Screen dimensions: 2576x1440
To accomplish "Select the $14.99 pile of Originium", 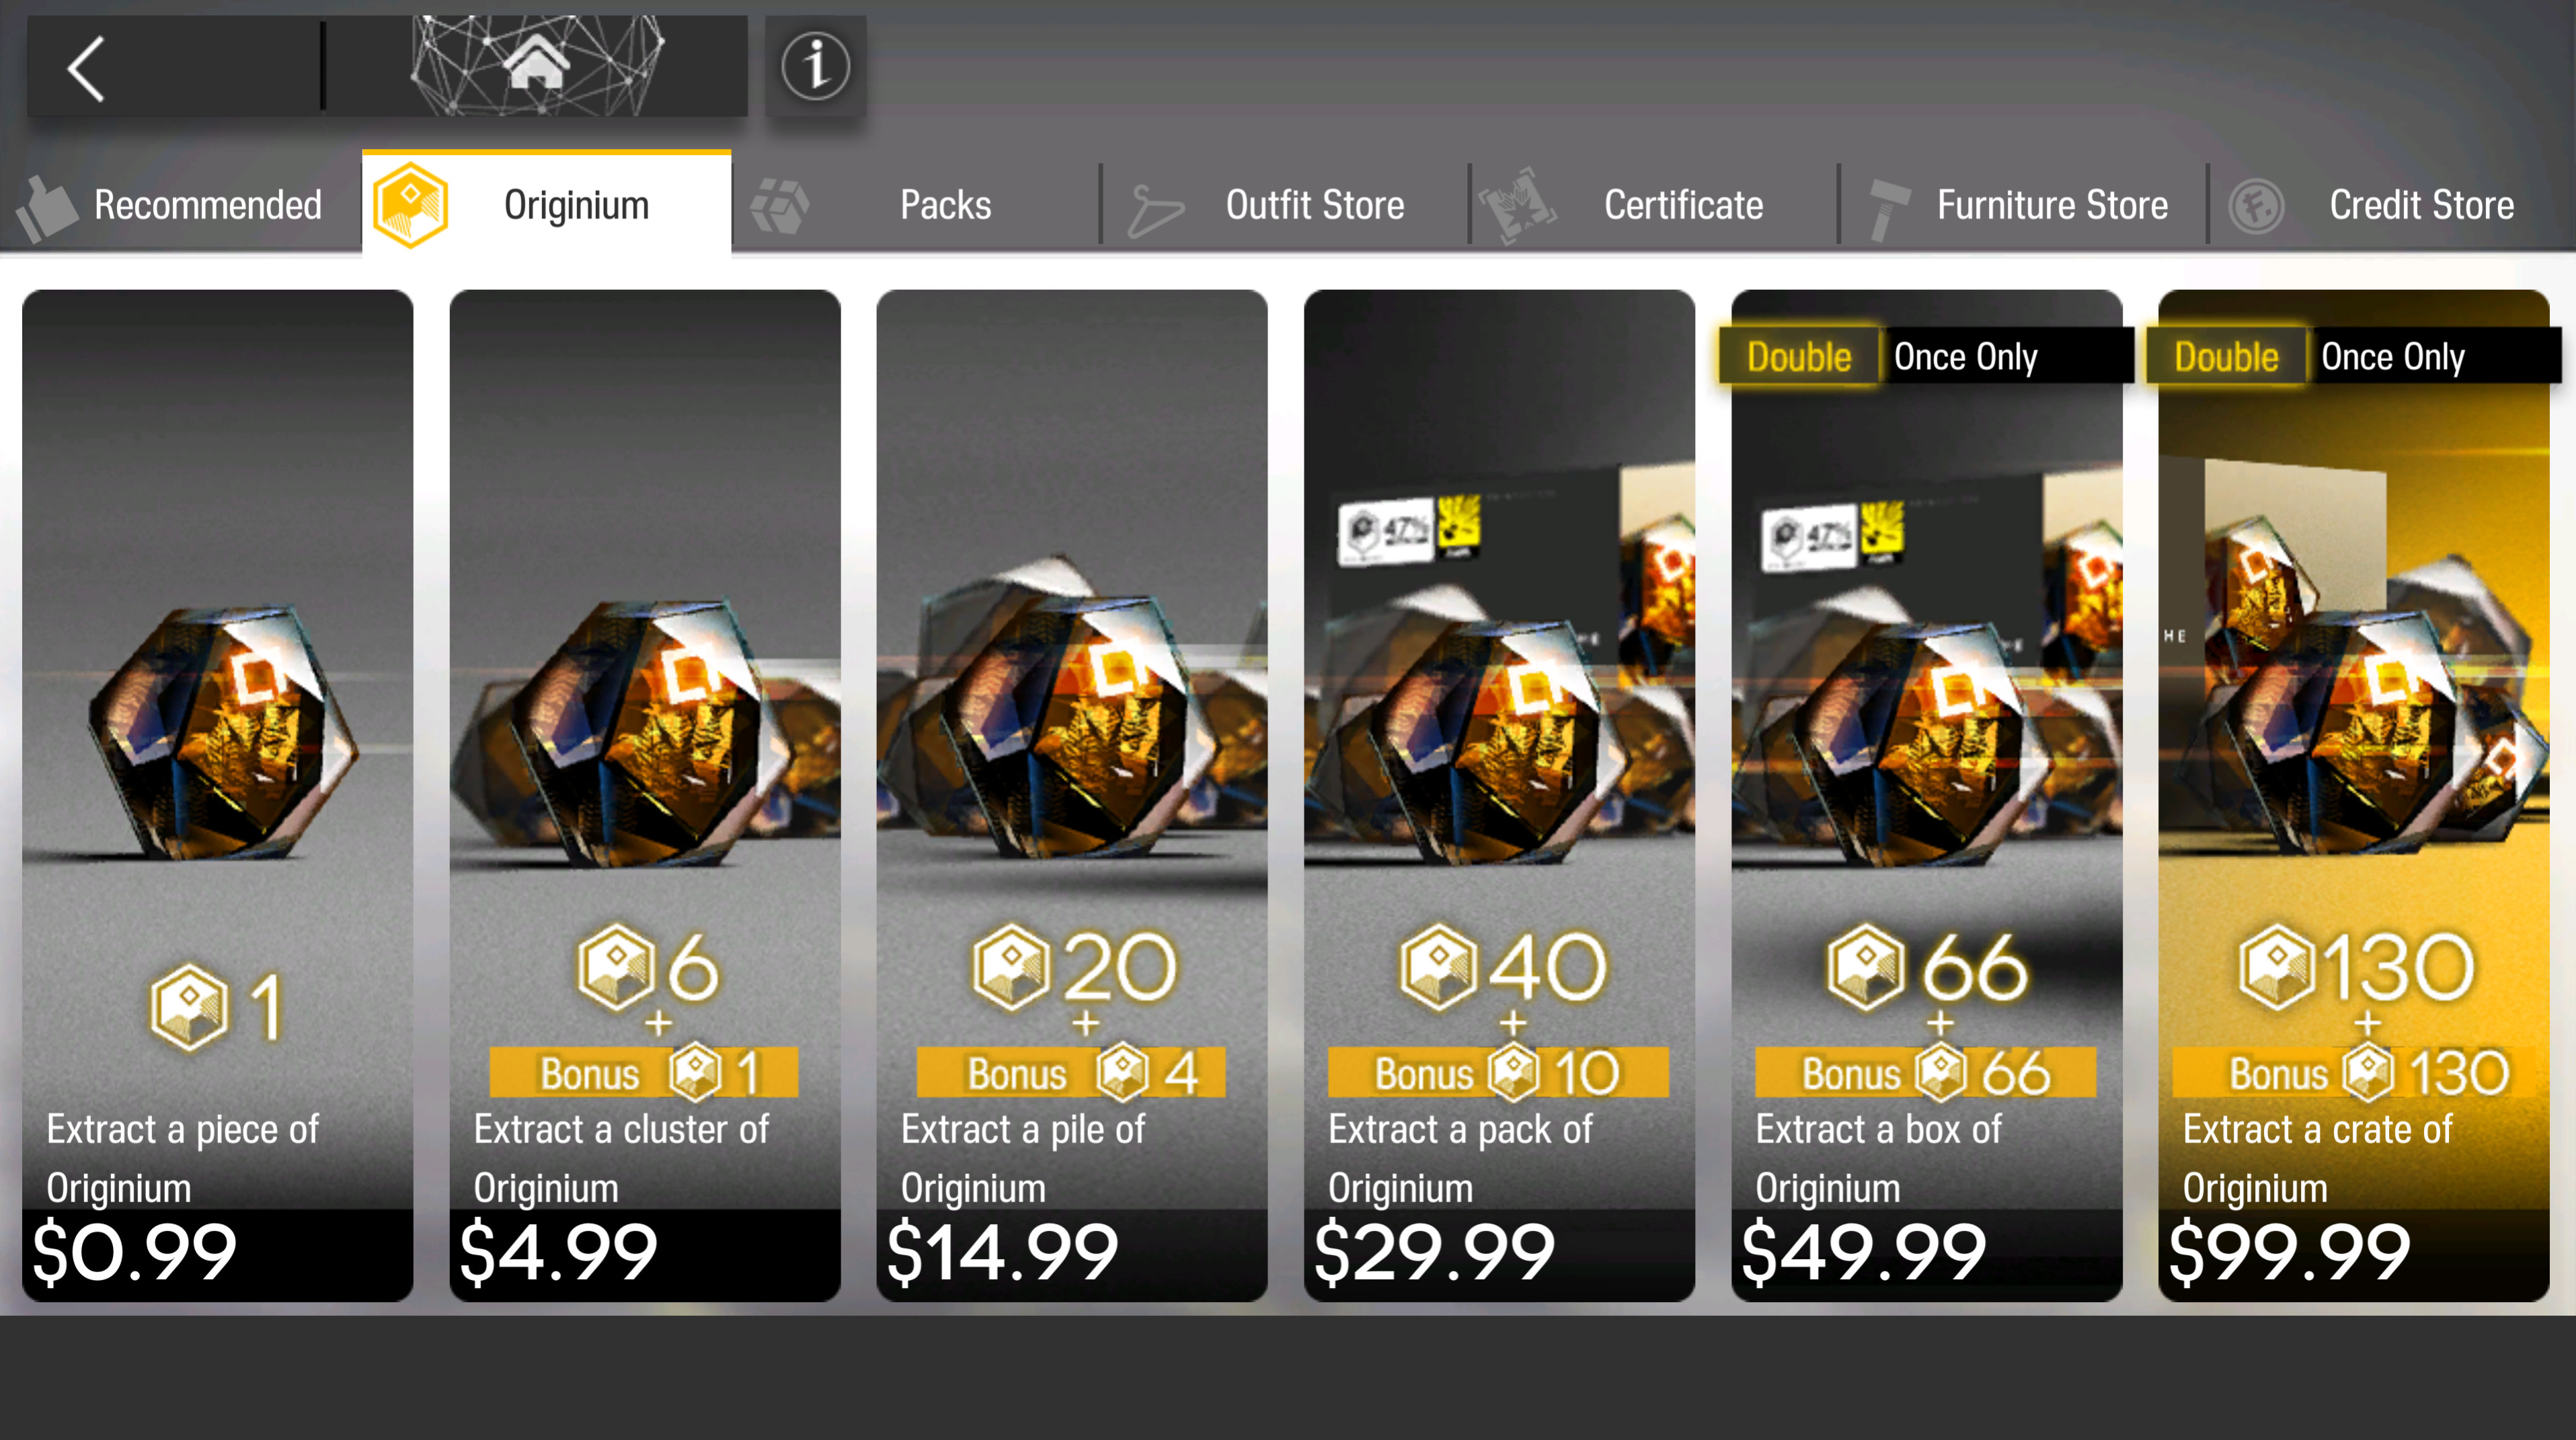I will click(1072, 795).
